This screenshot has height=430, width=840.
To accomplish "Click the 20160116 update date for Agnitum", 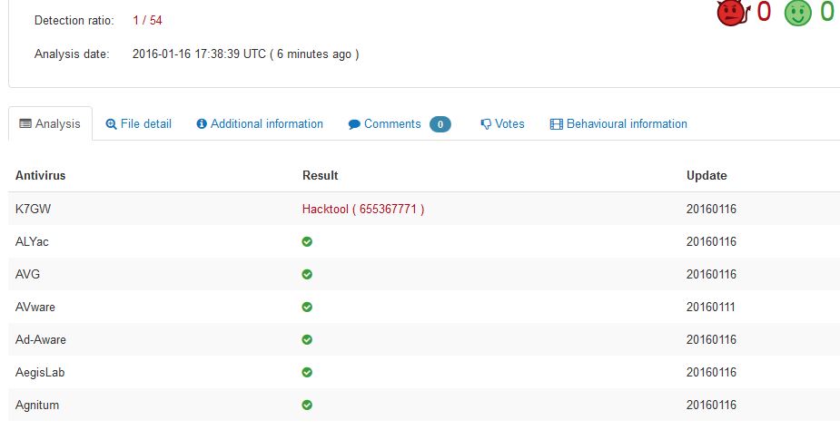I will tap(711, 405).
